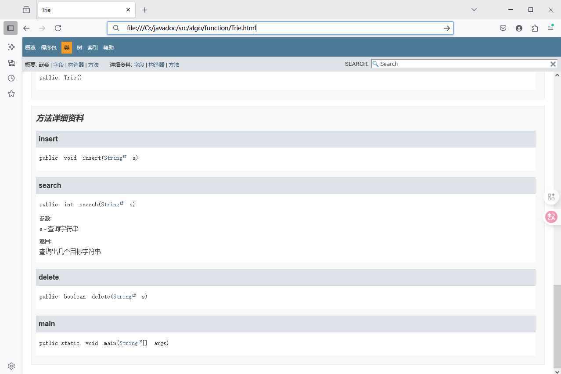Viewport: 561px width, 374px height.
Task: Click the 方法详细资料 section title
Action: pyautogui.click(x=60, y=118)
